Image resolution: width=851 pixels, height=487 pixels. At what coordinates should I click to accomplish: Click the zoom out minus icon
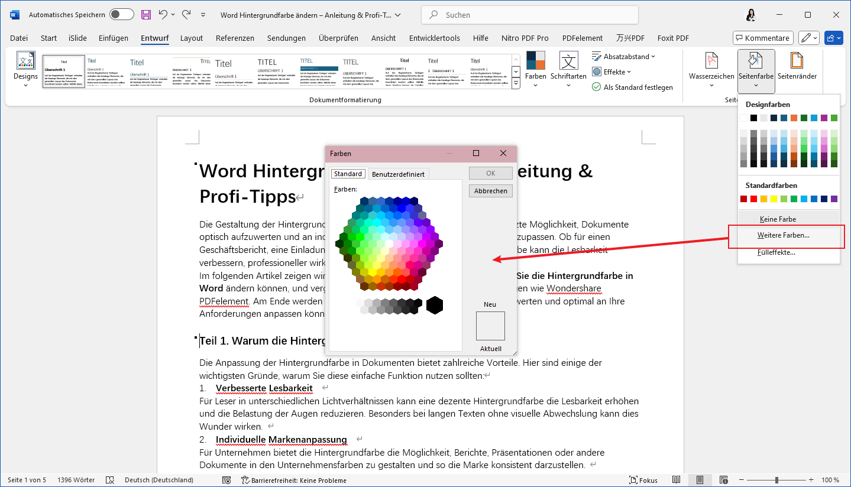(x=743, y=480)
